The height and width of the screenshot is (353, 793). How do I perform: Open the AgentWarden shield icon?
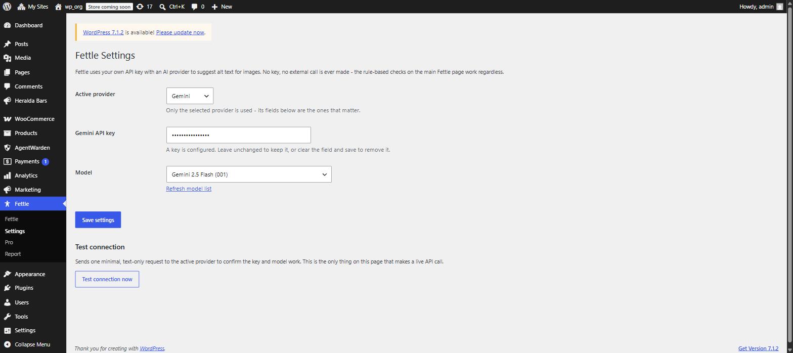(x=7, y=148)
